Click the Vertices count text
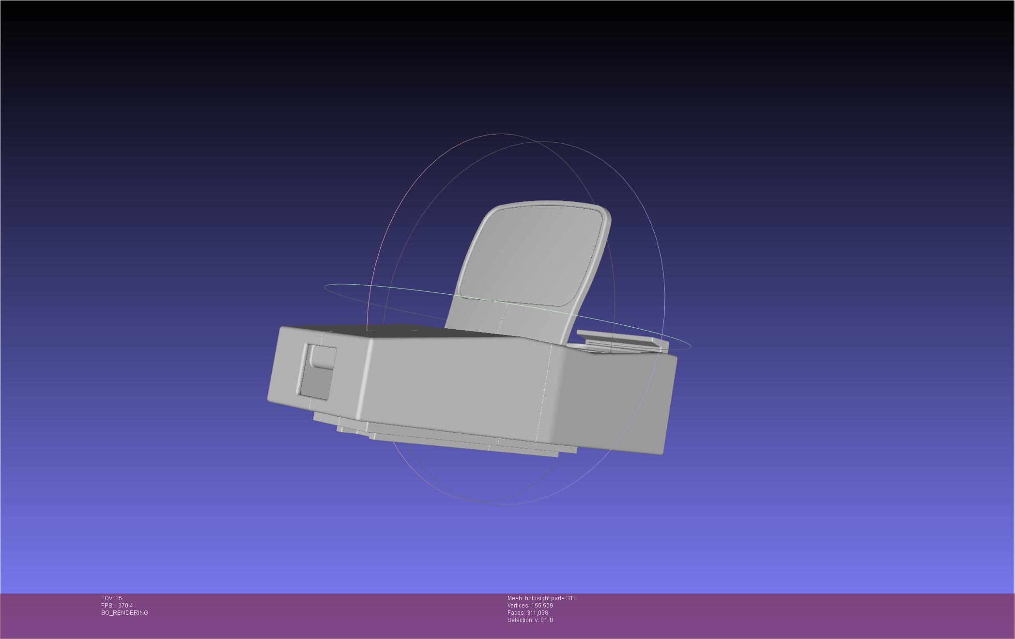Screen dimensions: 1015x639 point(530,606)
